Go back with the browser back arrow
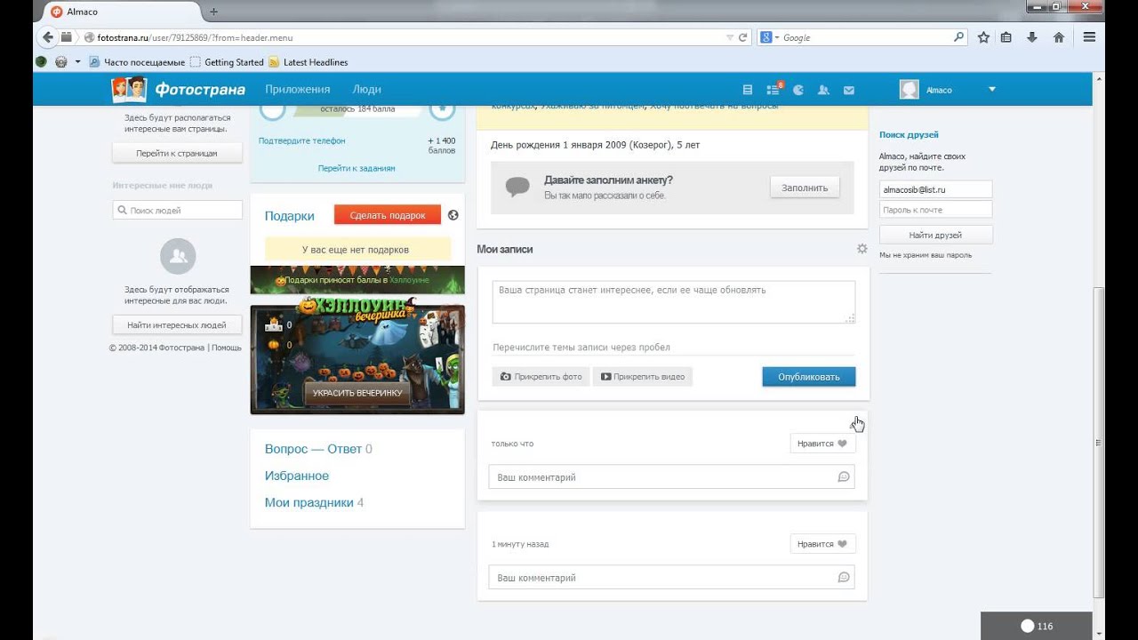1138x640 pixels. point(48,37)
